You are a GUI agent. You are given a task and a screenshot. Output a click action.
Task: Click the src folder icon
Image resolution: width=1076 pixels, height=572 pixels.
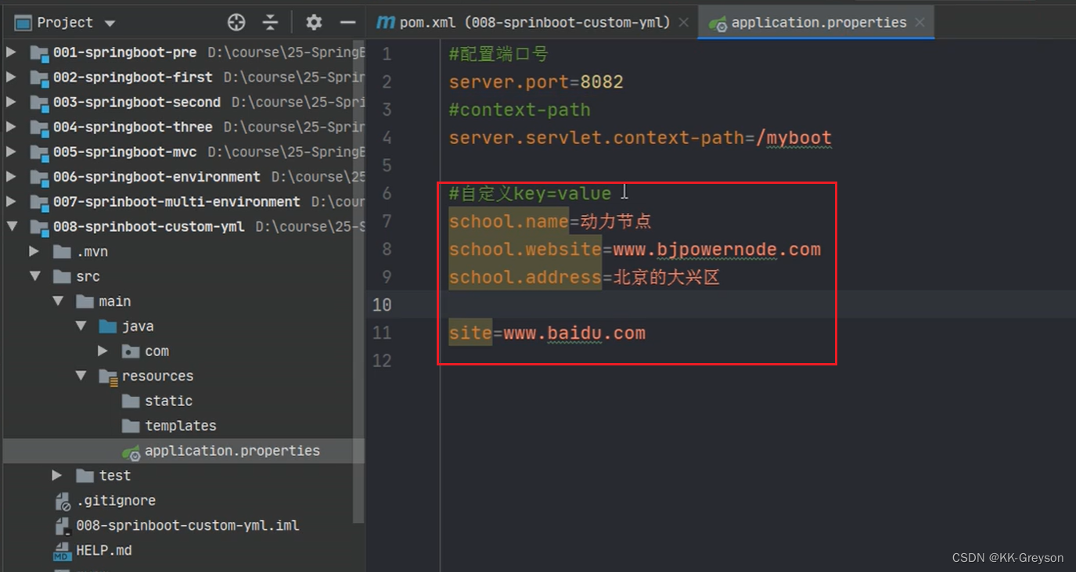[x=62, y=276]
